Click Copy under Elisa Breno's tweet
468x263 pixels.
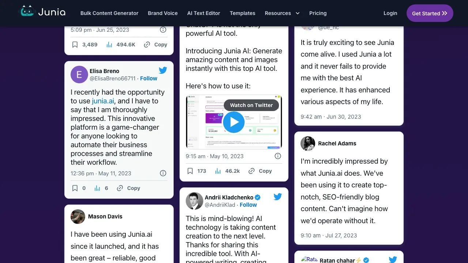pyautogui.click(x=128, y=188)
